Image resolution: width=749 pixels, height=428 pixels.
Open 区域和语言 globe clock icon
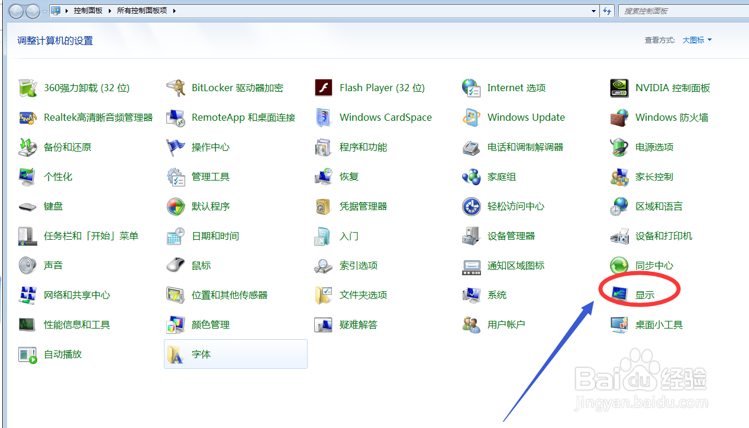pos(619,207)
